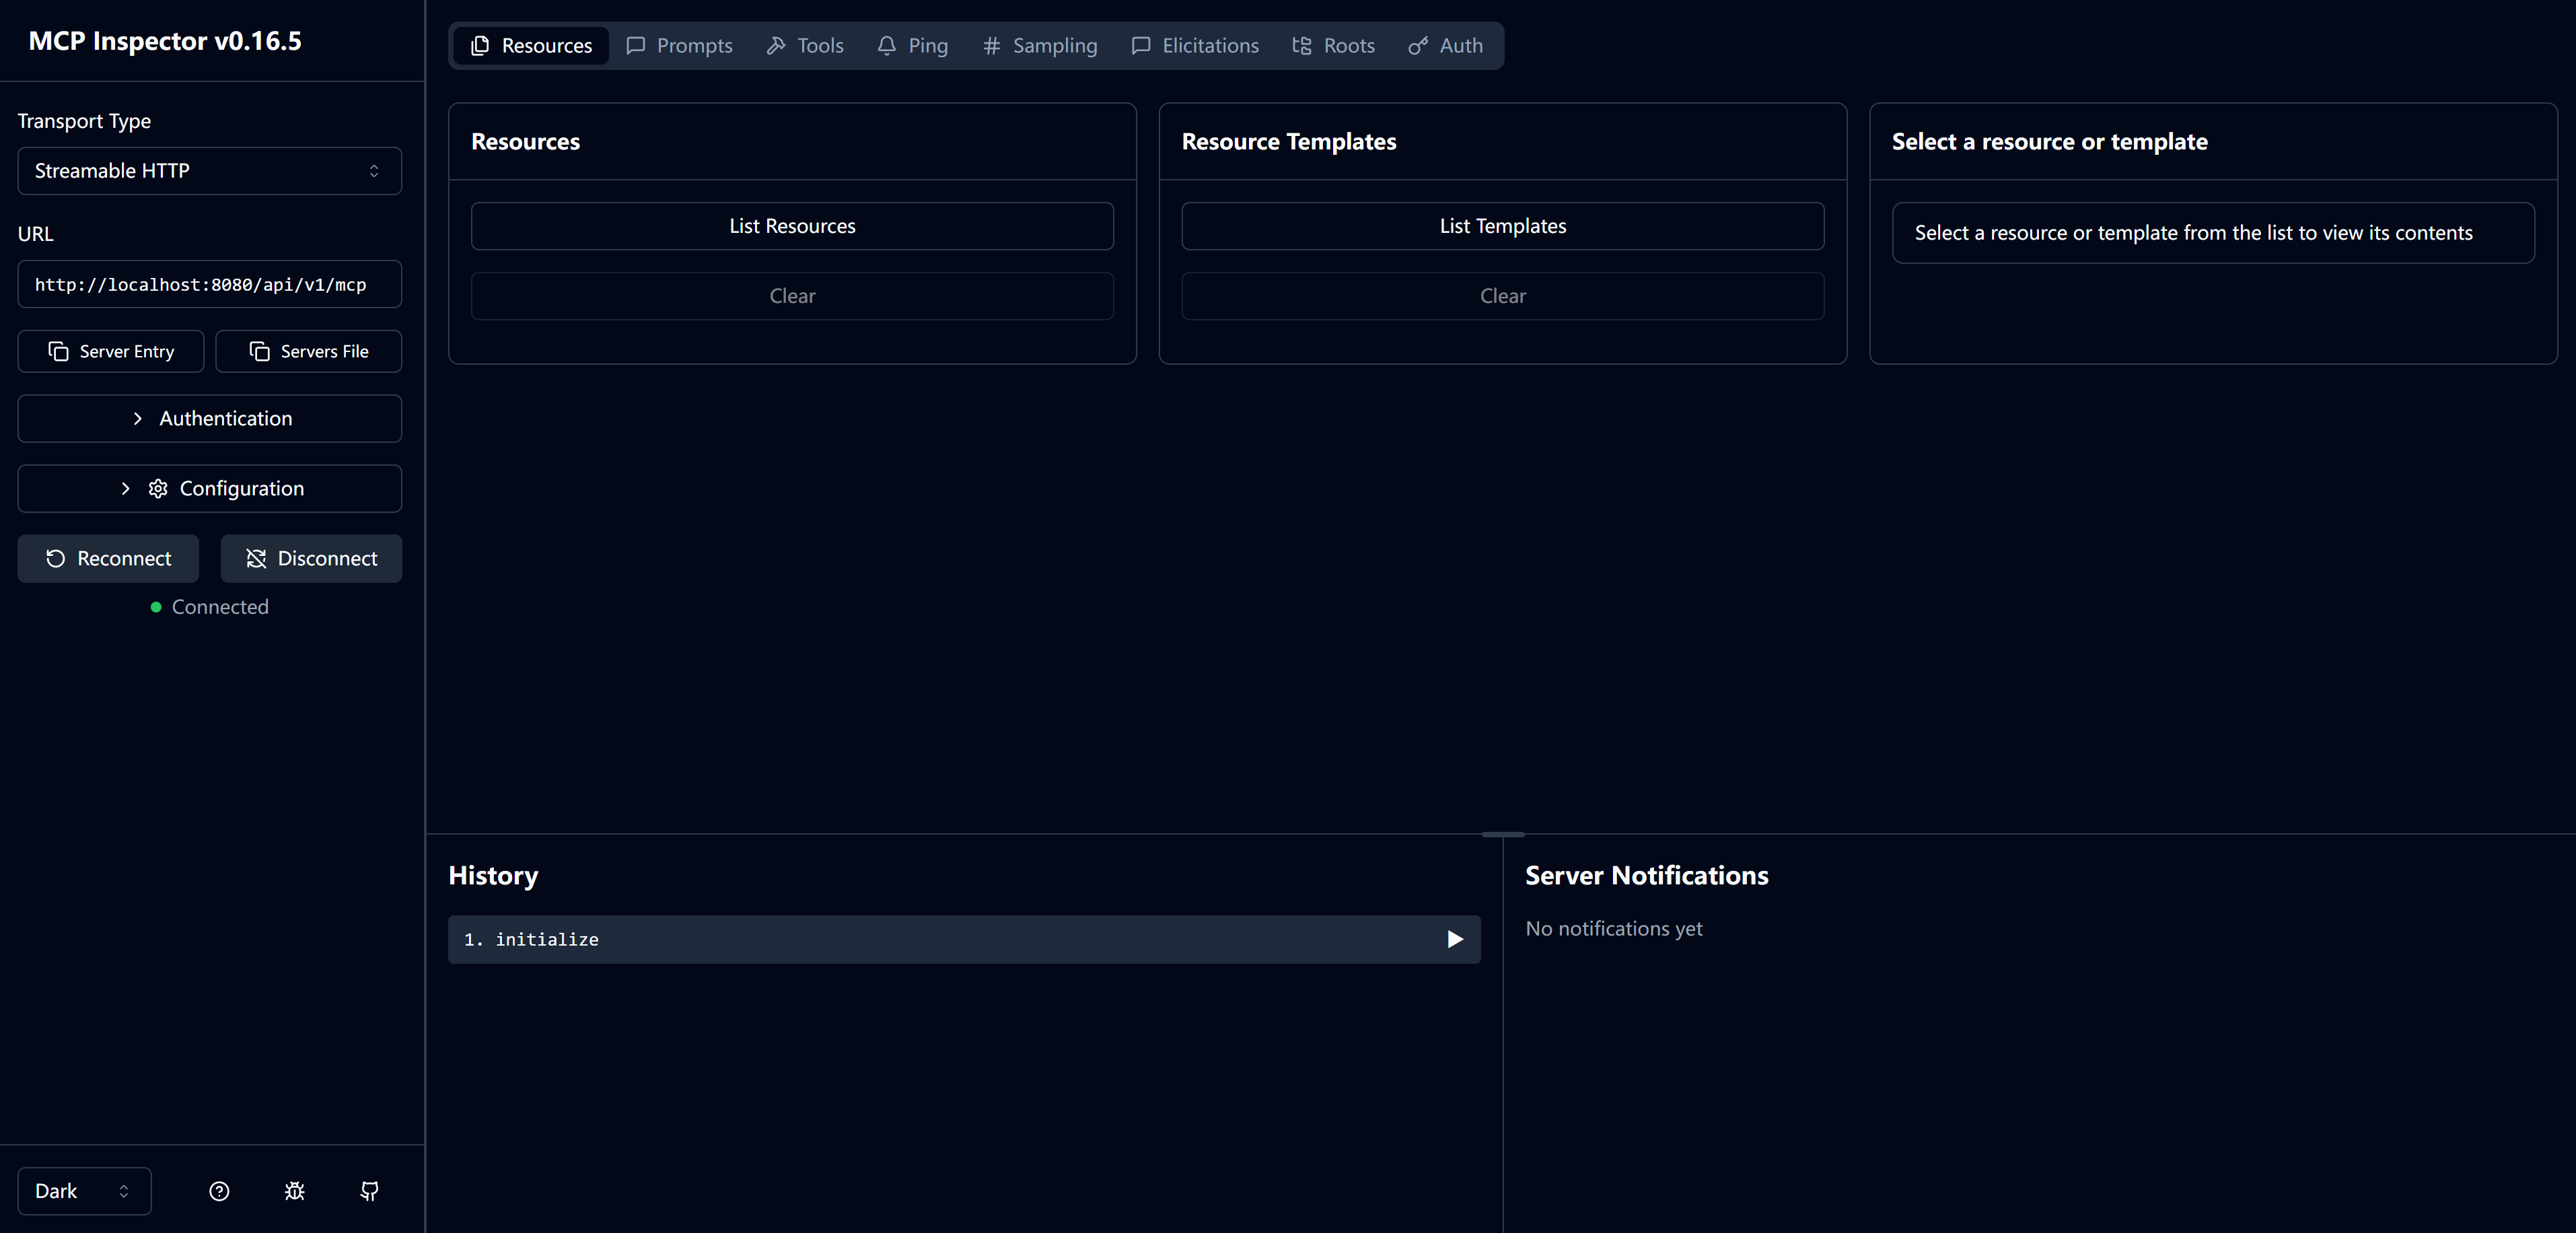Screen dimensions: 2576x1233
Task: Switch to the Prompts tab
Action: click(x=680, y=46)
